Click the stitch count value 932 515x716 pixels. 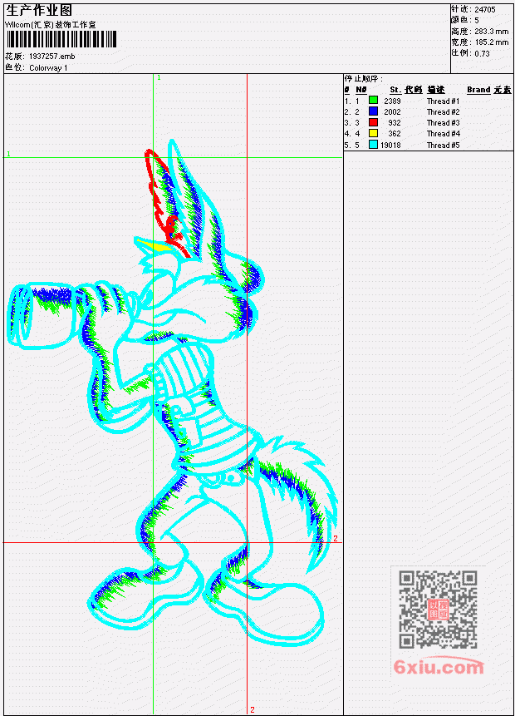(x=395, y=123)
